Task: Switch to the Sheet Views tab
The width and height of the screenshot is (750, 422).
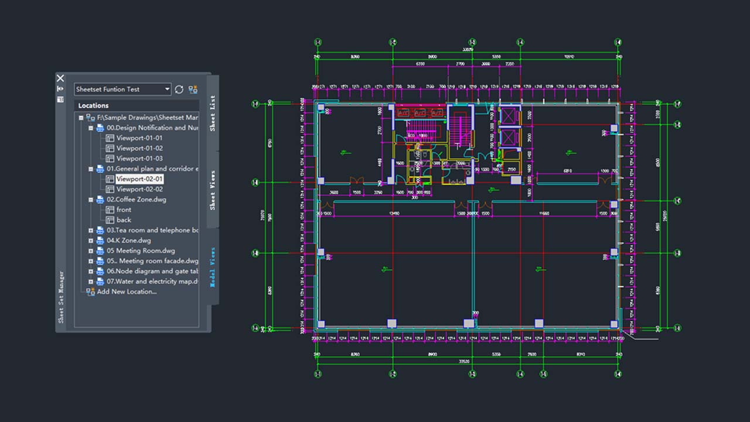Action: (213, 190)
